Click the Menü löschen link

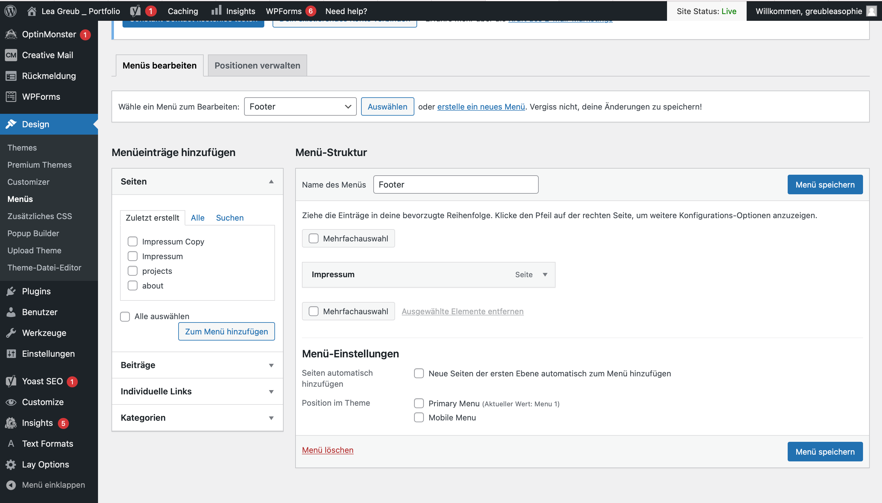coord(327,450)
